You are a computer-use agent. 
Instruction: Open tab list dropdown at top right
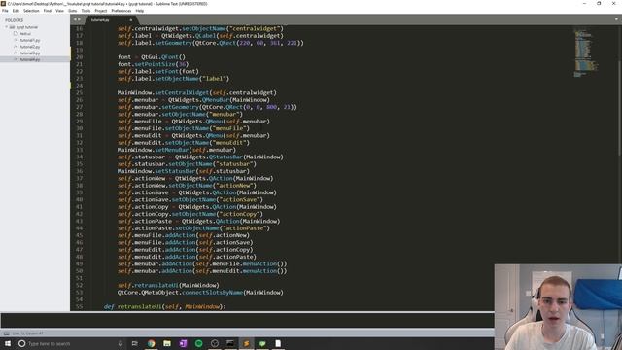(616, 19)
